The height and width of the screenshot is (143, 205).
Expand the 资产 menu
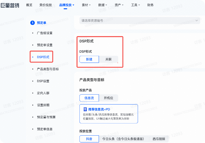[119, 5]
